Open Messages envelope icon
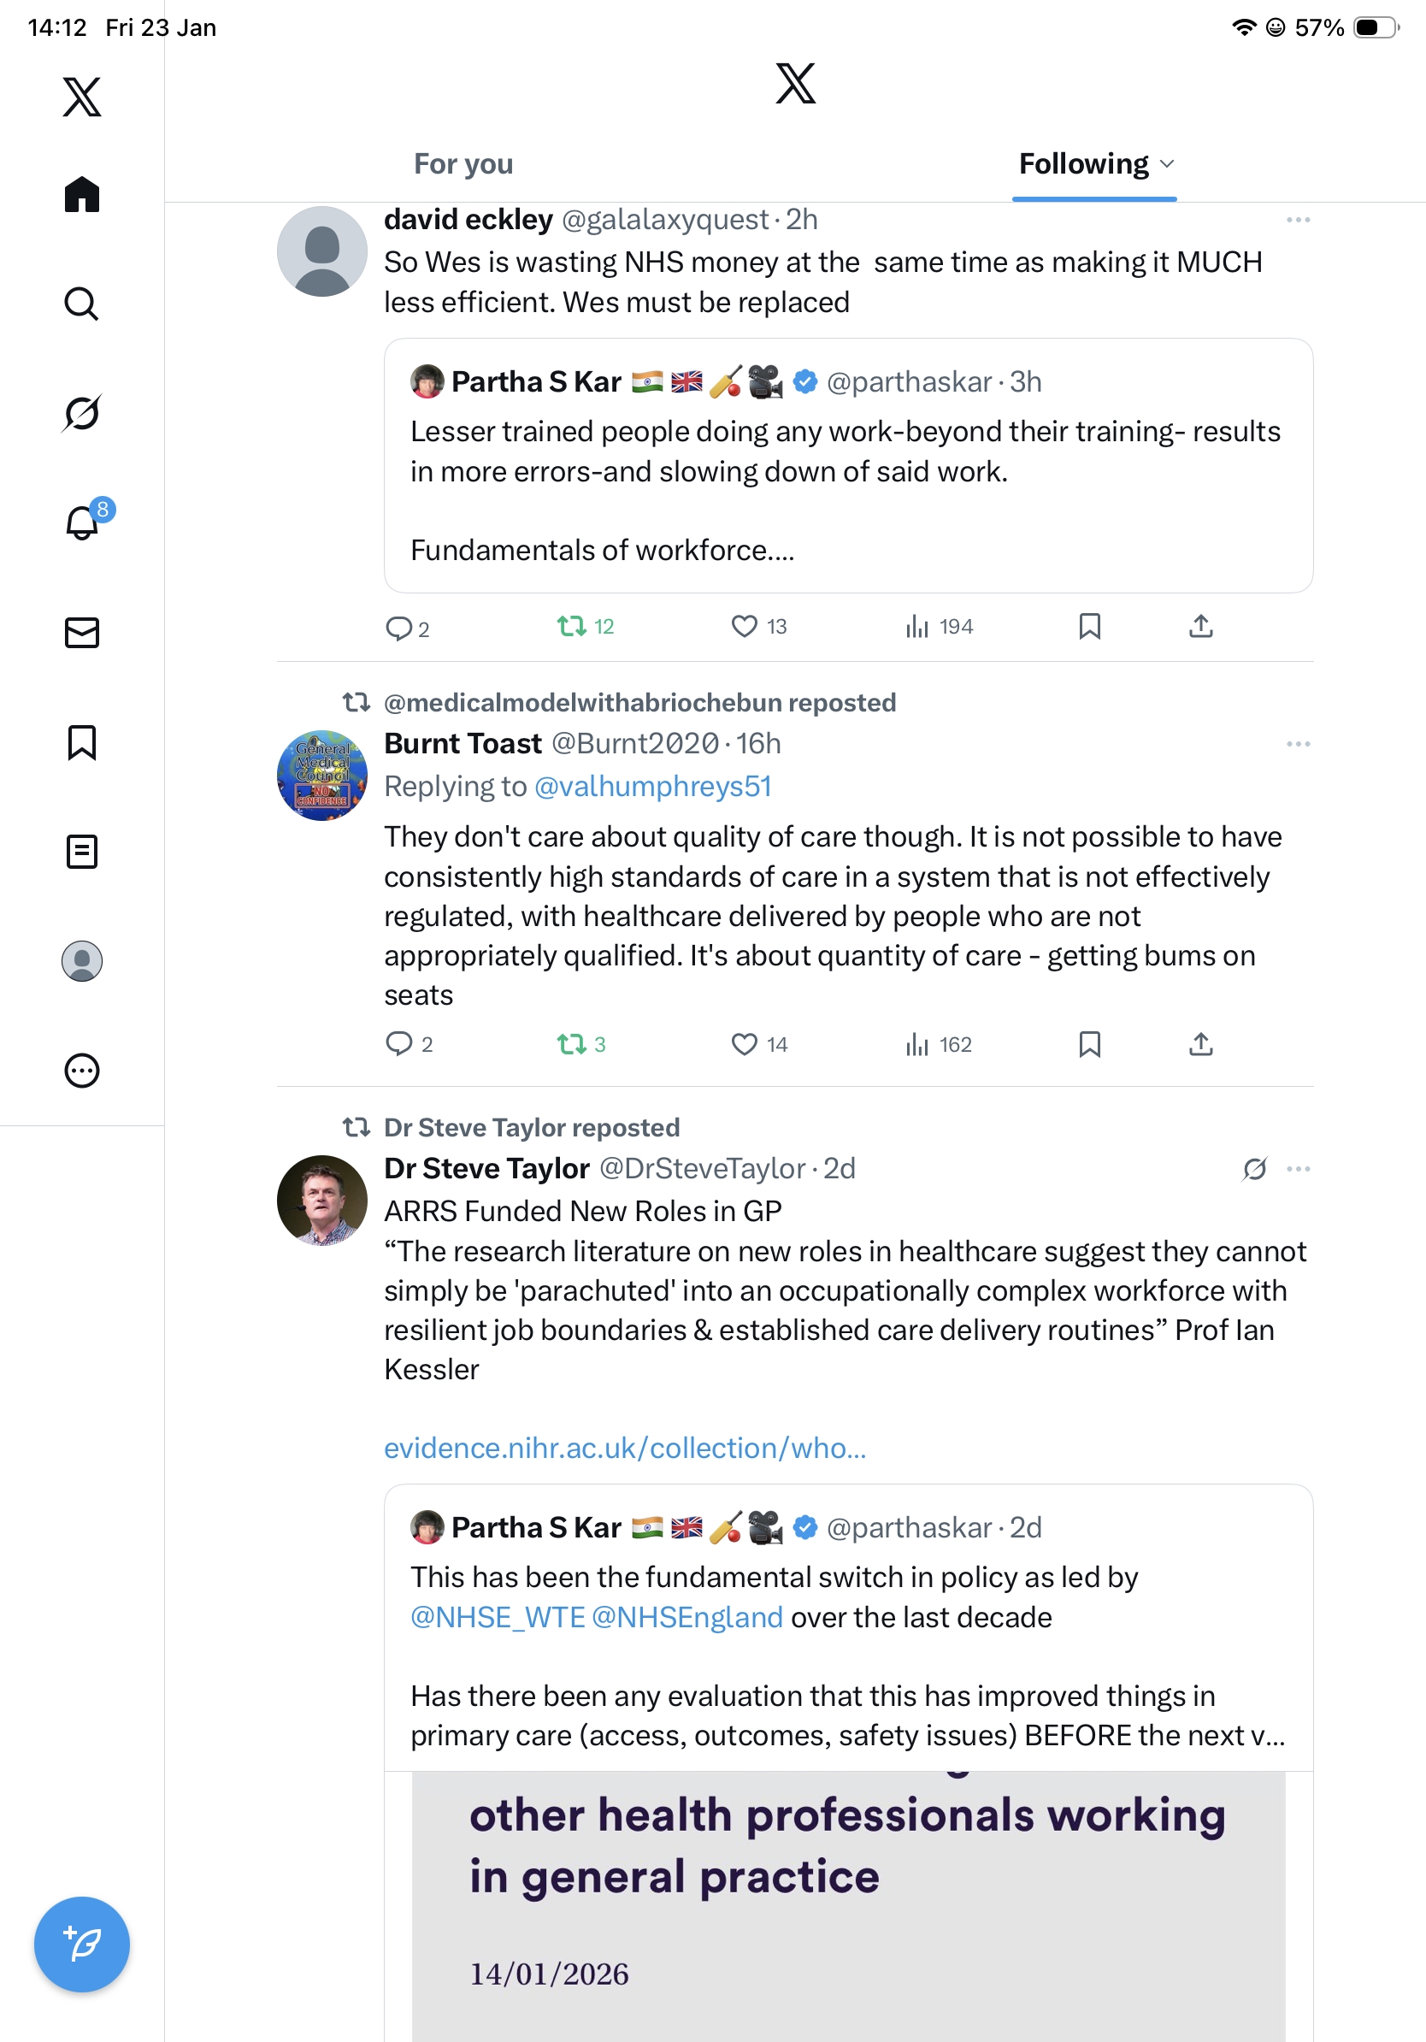Screen dimensions: 1426x2042 [x=82, y=632]
